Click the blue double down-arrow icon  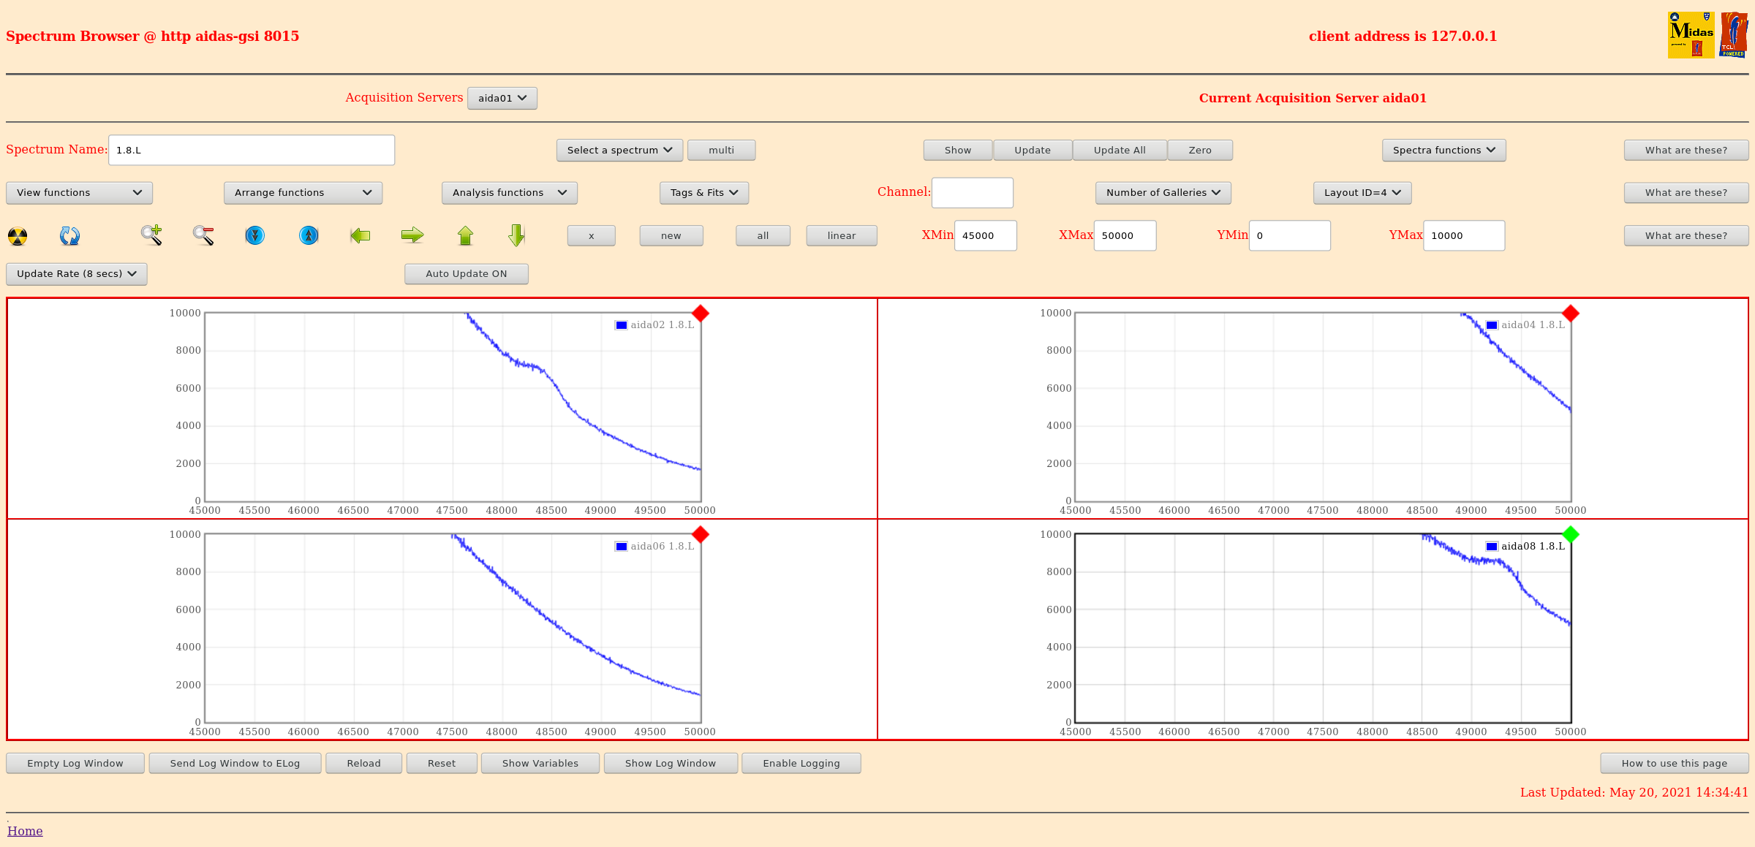(x=254, y=235)
